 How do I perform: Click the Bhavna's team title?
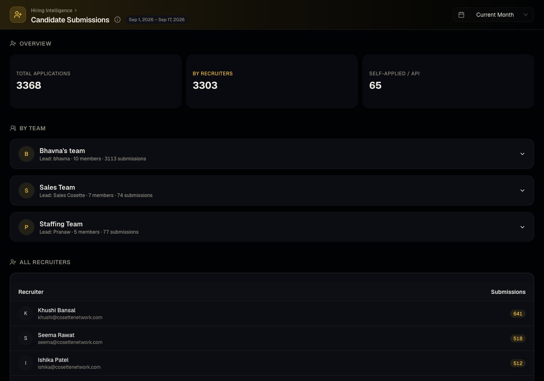click(62, 151)
